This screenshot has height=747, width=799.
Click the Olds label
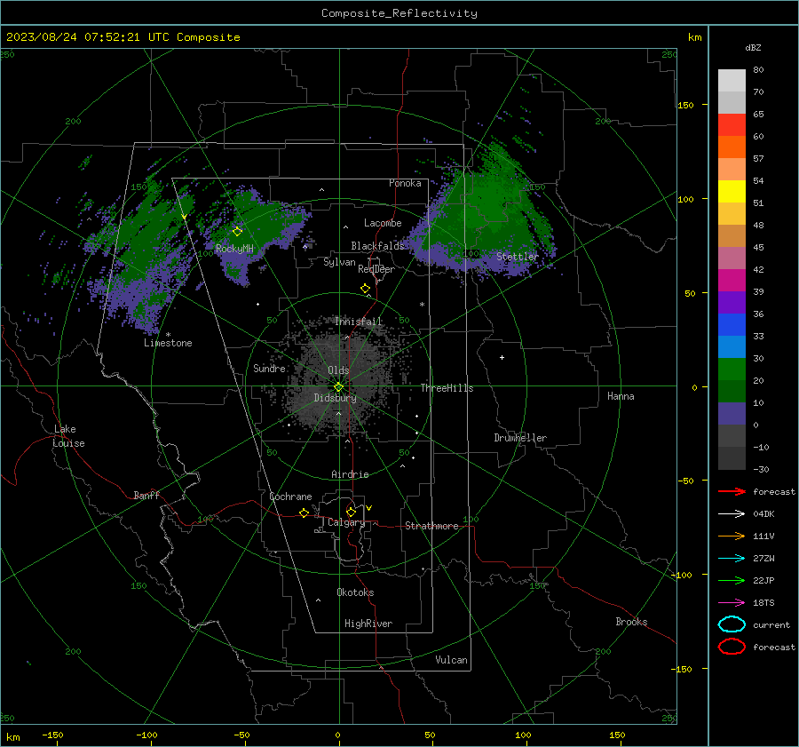(x=338, y=370)
